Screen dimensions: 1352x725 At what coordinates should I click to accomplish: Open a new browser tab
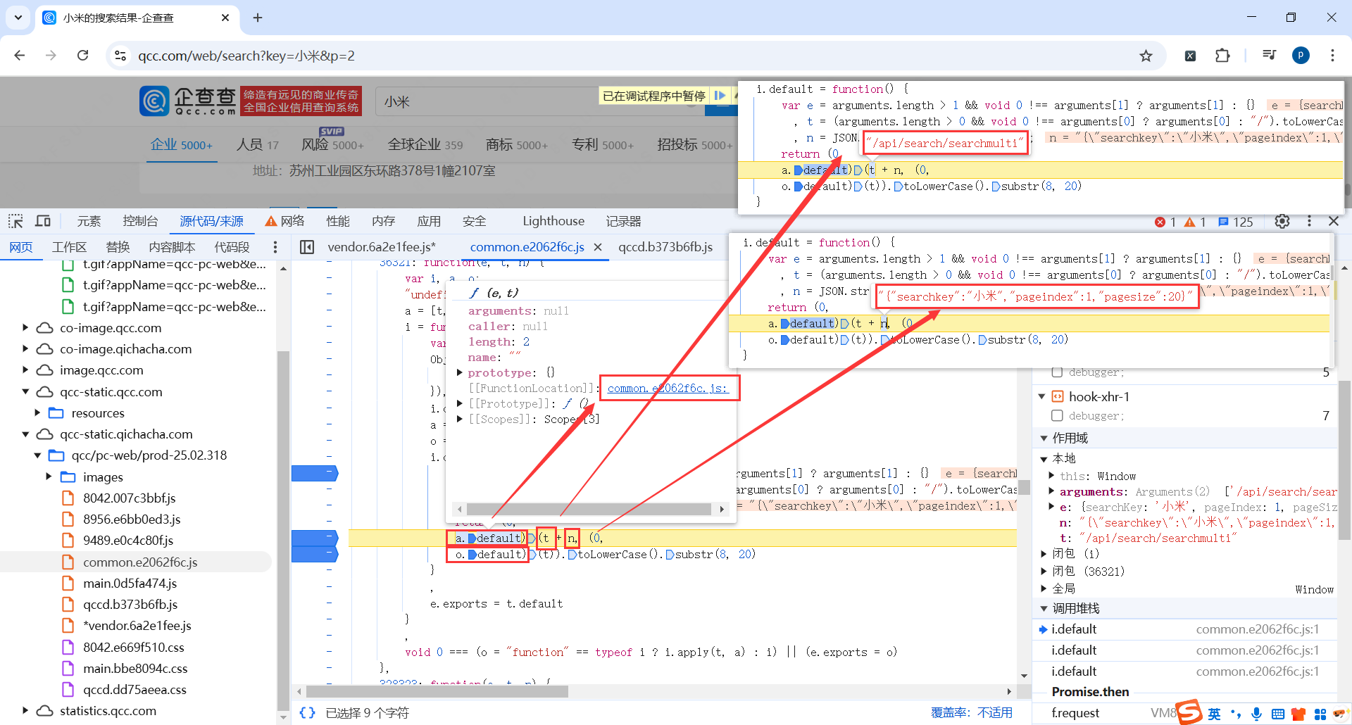pos(258,18)
